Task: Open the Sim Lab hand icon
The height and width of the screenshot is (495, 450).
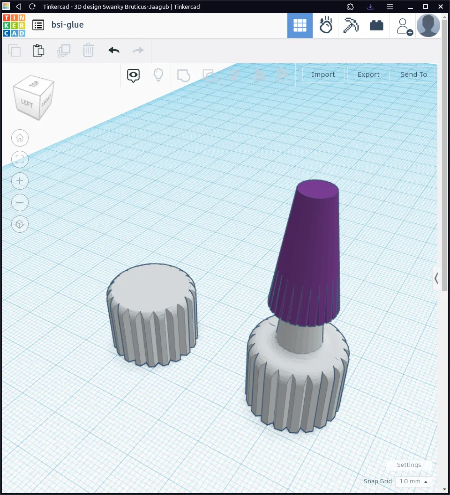Action: [325, 26]
